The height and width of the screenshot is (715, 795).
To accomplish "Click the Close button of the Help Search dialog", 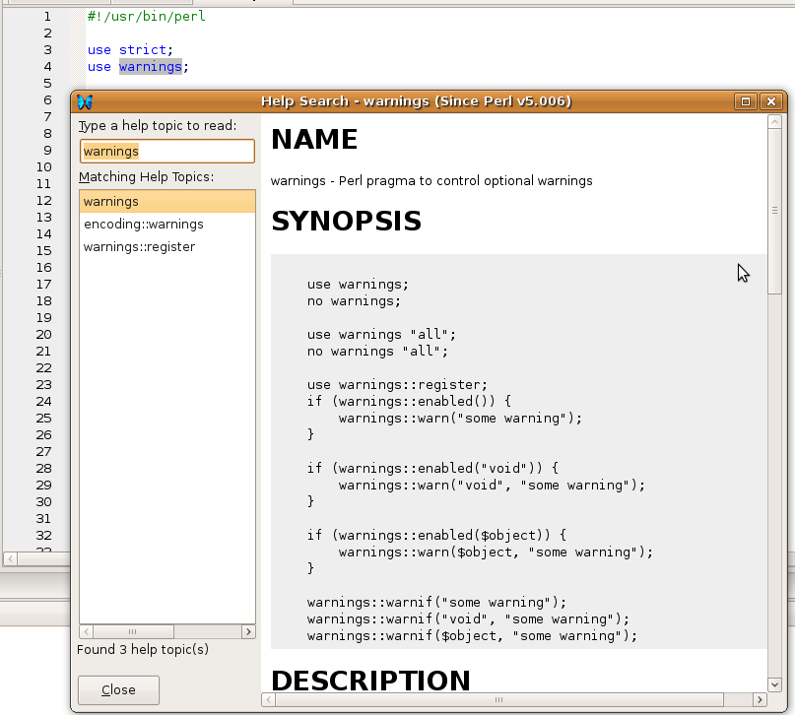I will click(x=117, y=689).
